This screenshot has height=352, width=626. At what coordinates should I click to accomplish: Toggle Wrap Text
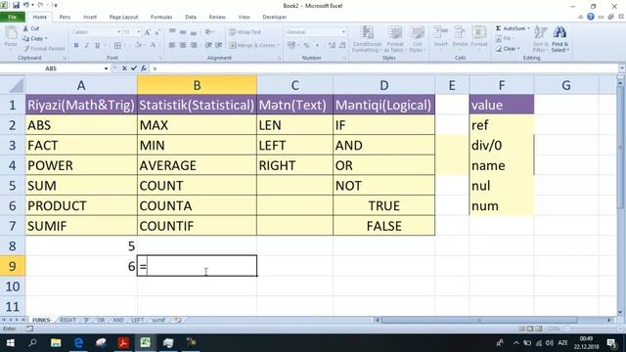click(x=245, y=32)
